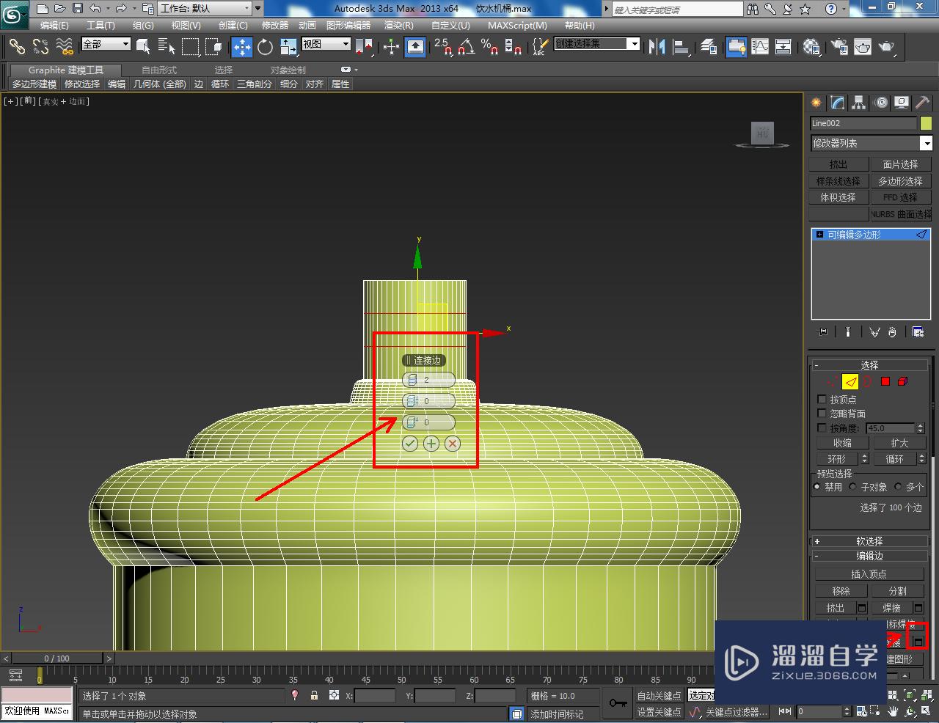Activate Select and Rotate tool
The image size is (939, 723).
tap(265, 46)
